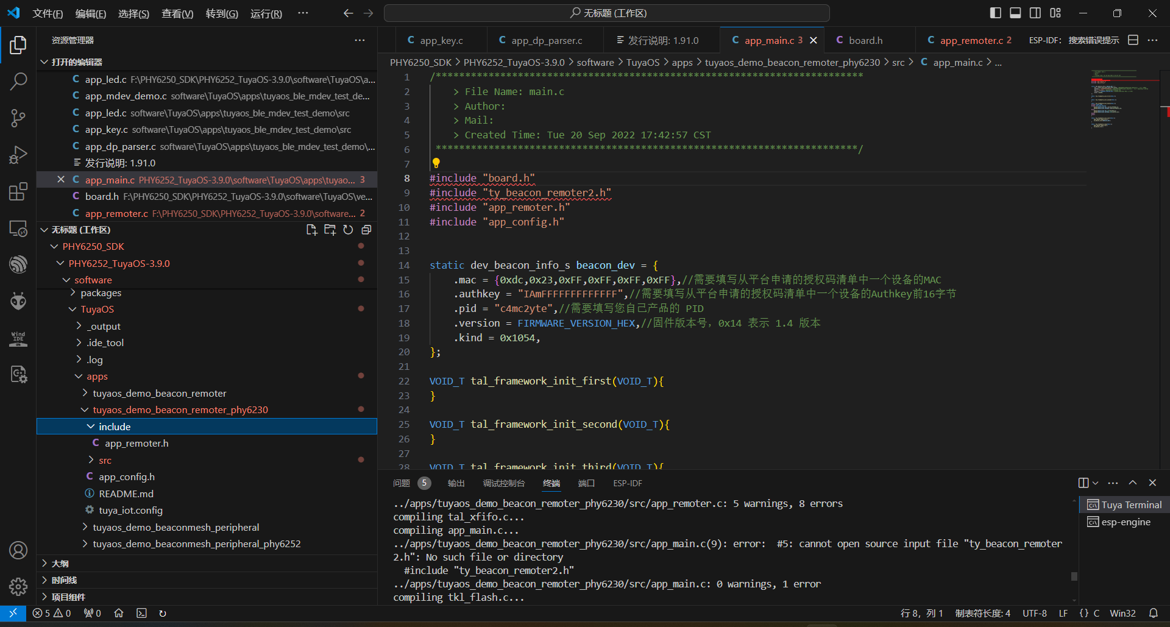Click the workspace search box in title bar
The width and height of the screenshot is (1170, 627).
607,13
